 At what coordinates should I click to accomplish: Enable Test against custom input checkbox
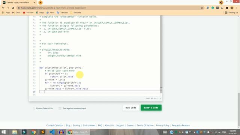[x=60, y=108]
